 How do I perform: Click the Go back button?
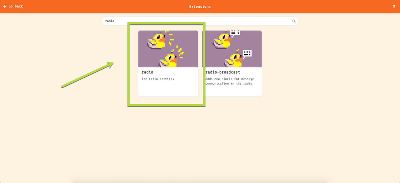point(13,6)
